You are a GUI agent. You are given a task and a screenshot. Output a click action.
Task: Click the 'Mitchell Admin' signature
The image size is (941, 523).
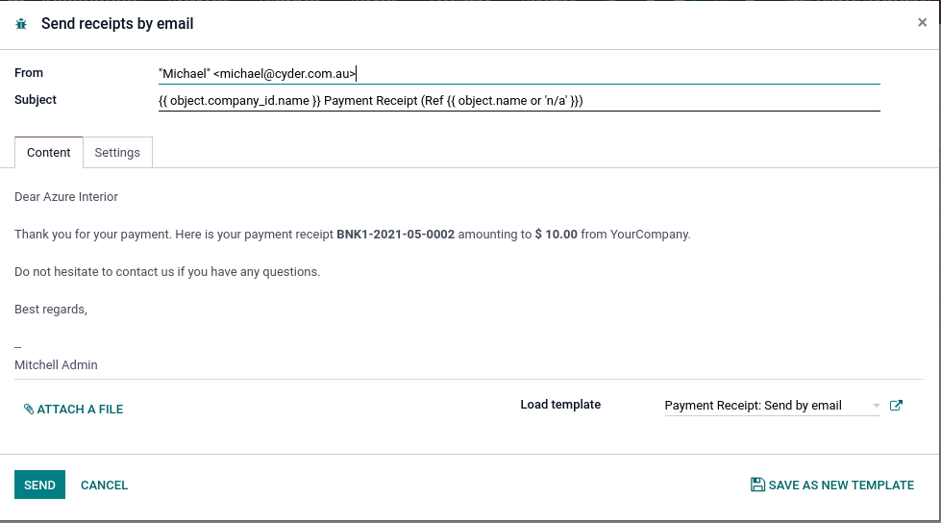pyautogui.click(x=56, y=365)
